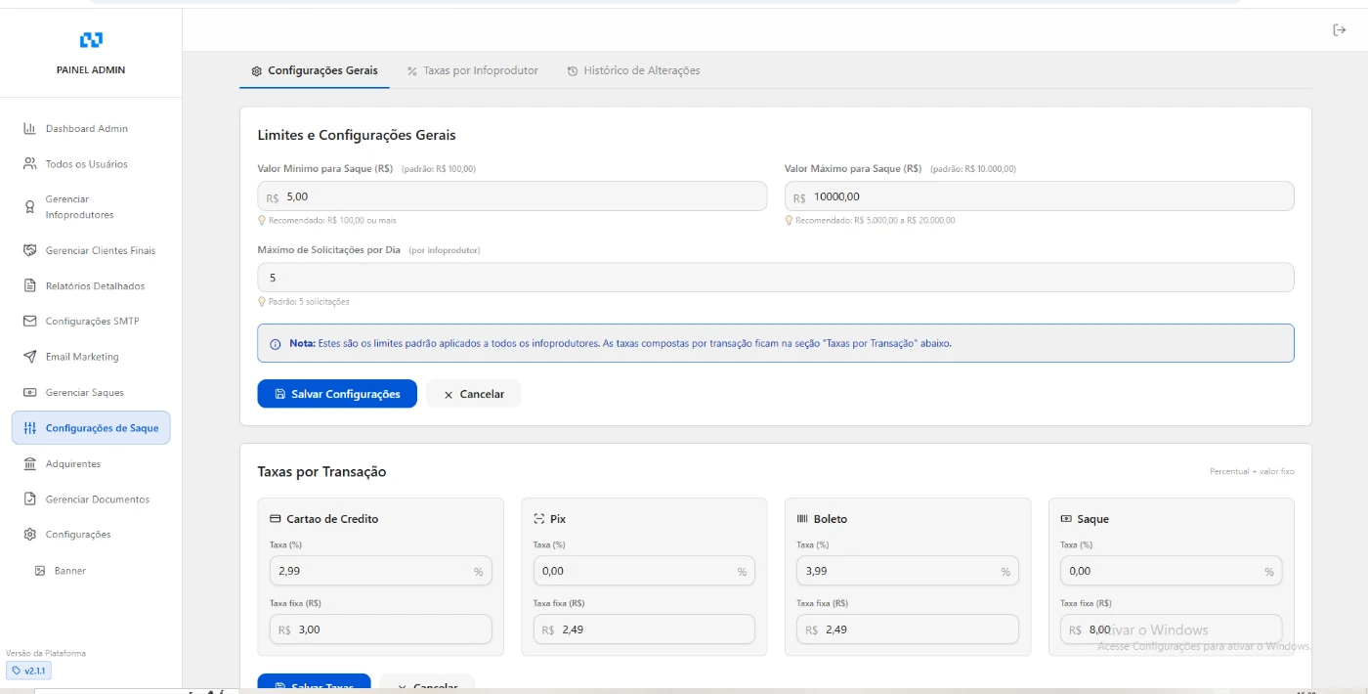Click the Configurações SMTP envelope icon

tap(29, 322)
